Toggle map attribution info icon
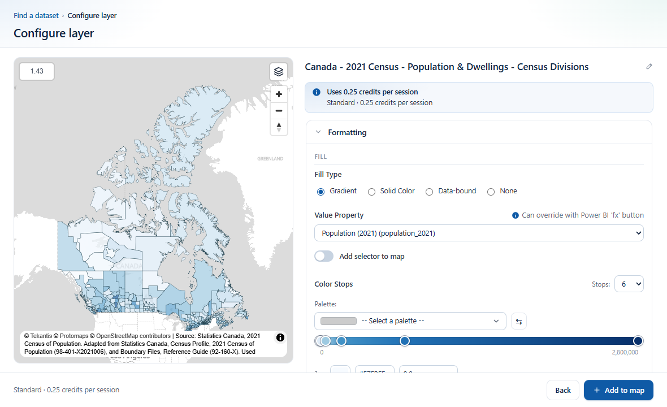 280,337
